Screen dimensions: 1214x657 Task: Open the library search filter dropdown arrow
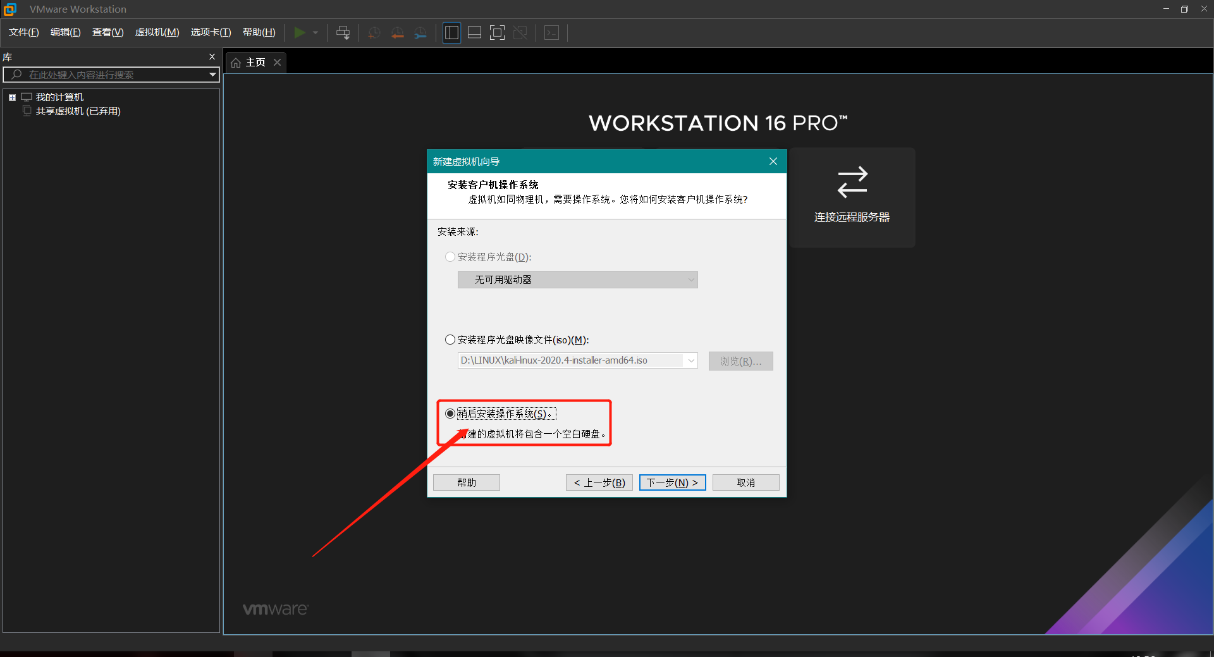[x=212, y=75]
